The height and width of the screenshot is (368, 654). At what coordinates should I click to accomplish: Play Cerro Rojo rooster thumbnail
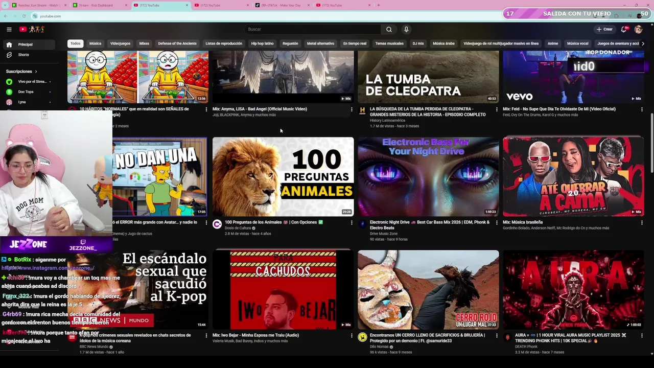coord(428,290)
